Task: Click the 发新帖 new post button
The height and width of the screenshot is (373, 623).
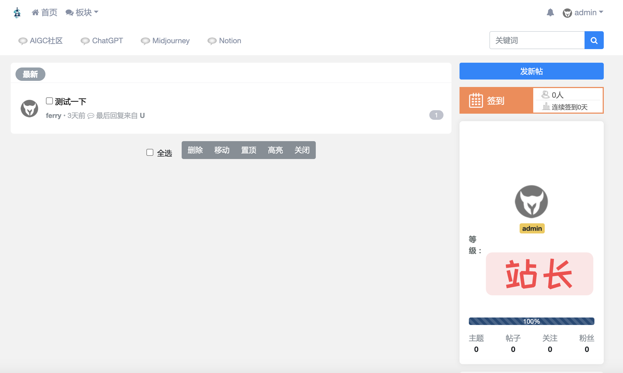Action: (x=531, y=71)
